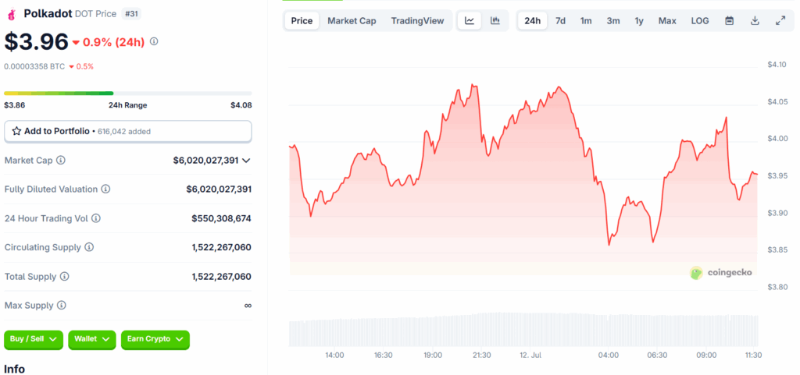Select 1m time range
This screenshot has width=800, height=375.
(586, 21)
